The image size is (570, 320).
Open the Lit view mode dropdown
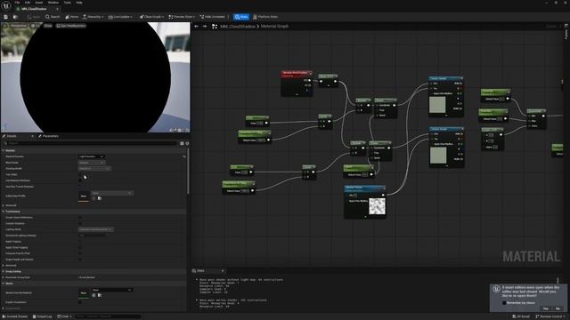(x=36, y=26)
